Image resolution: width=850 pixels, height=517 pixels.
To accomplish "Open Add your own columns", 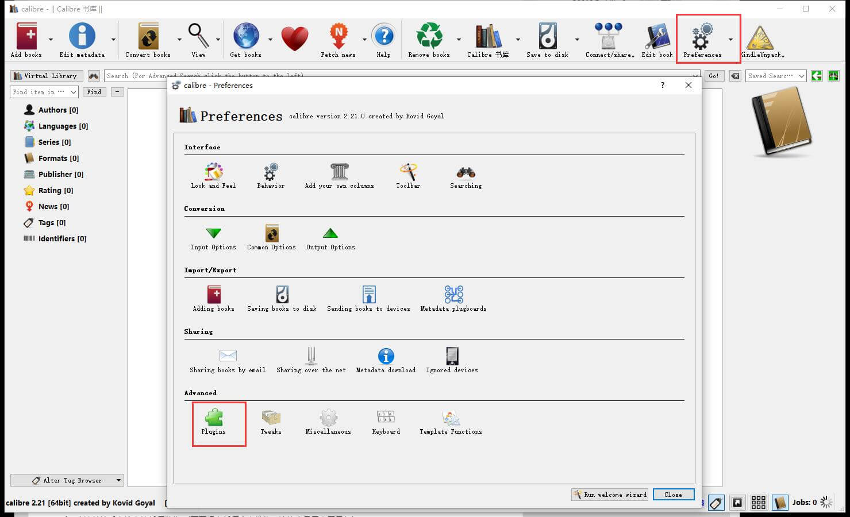I will pos(339,176).
